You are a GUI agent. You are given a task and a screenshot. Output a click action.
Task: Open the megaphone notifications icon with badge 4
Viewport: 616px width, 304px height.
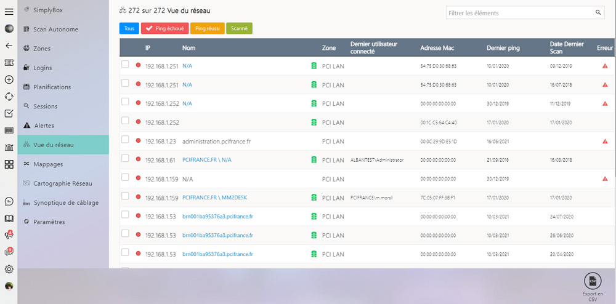point(9,235)
